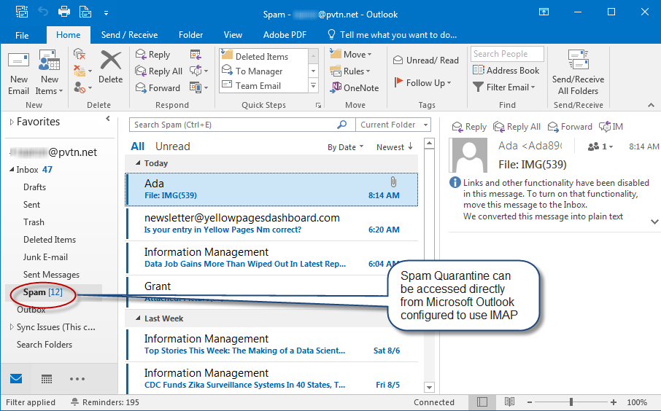Expand the Favorites section

[x=12, y=122]
